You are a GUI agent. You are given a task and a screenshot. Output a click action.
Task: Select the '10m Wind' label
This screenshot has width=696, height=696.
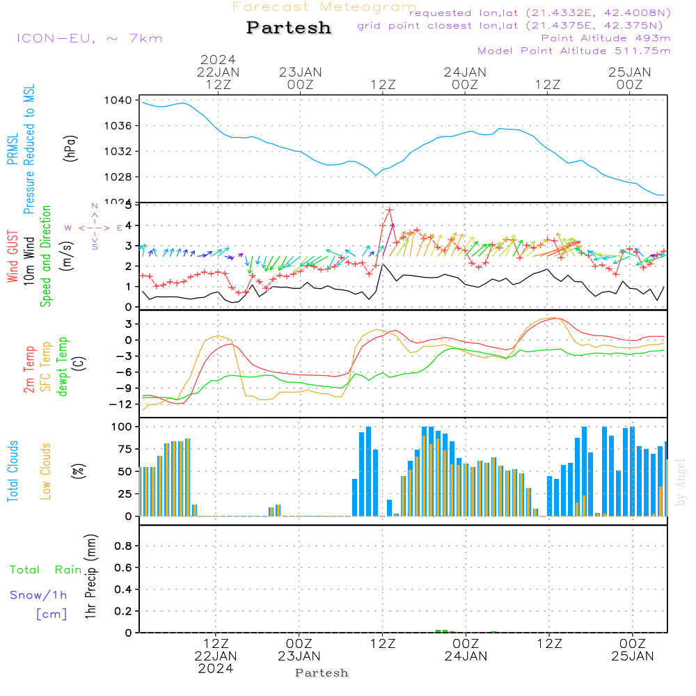pos(29,260)
